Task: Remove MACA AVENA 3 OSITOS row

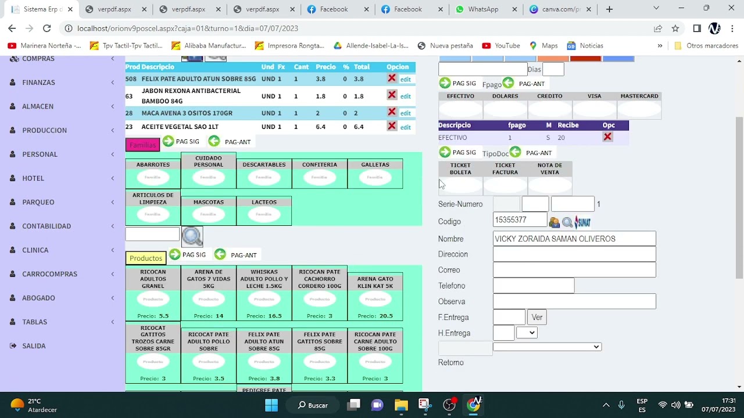Action: click(x=392, y=112)
